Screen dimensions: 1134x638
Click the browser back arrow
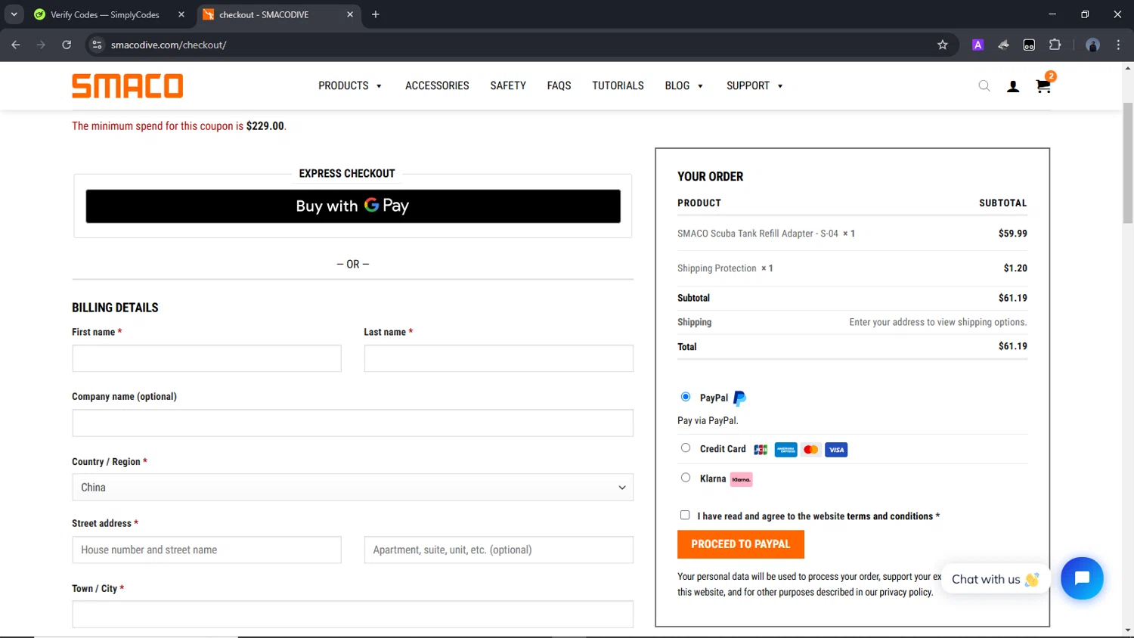point(16,45)
